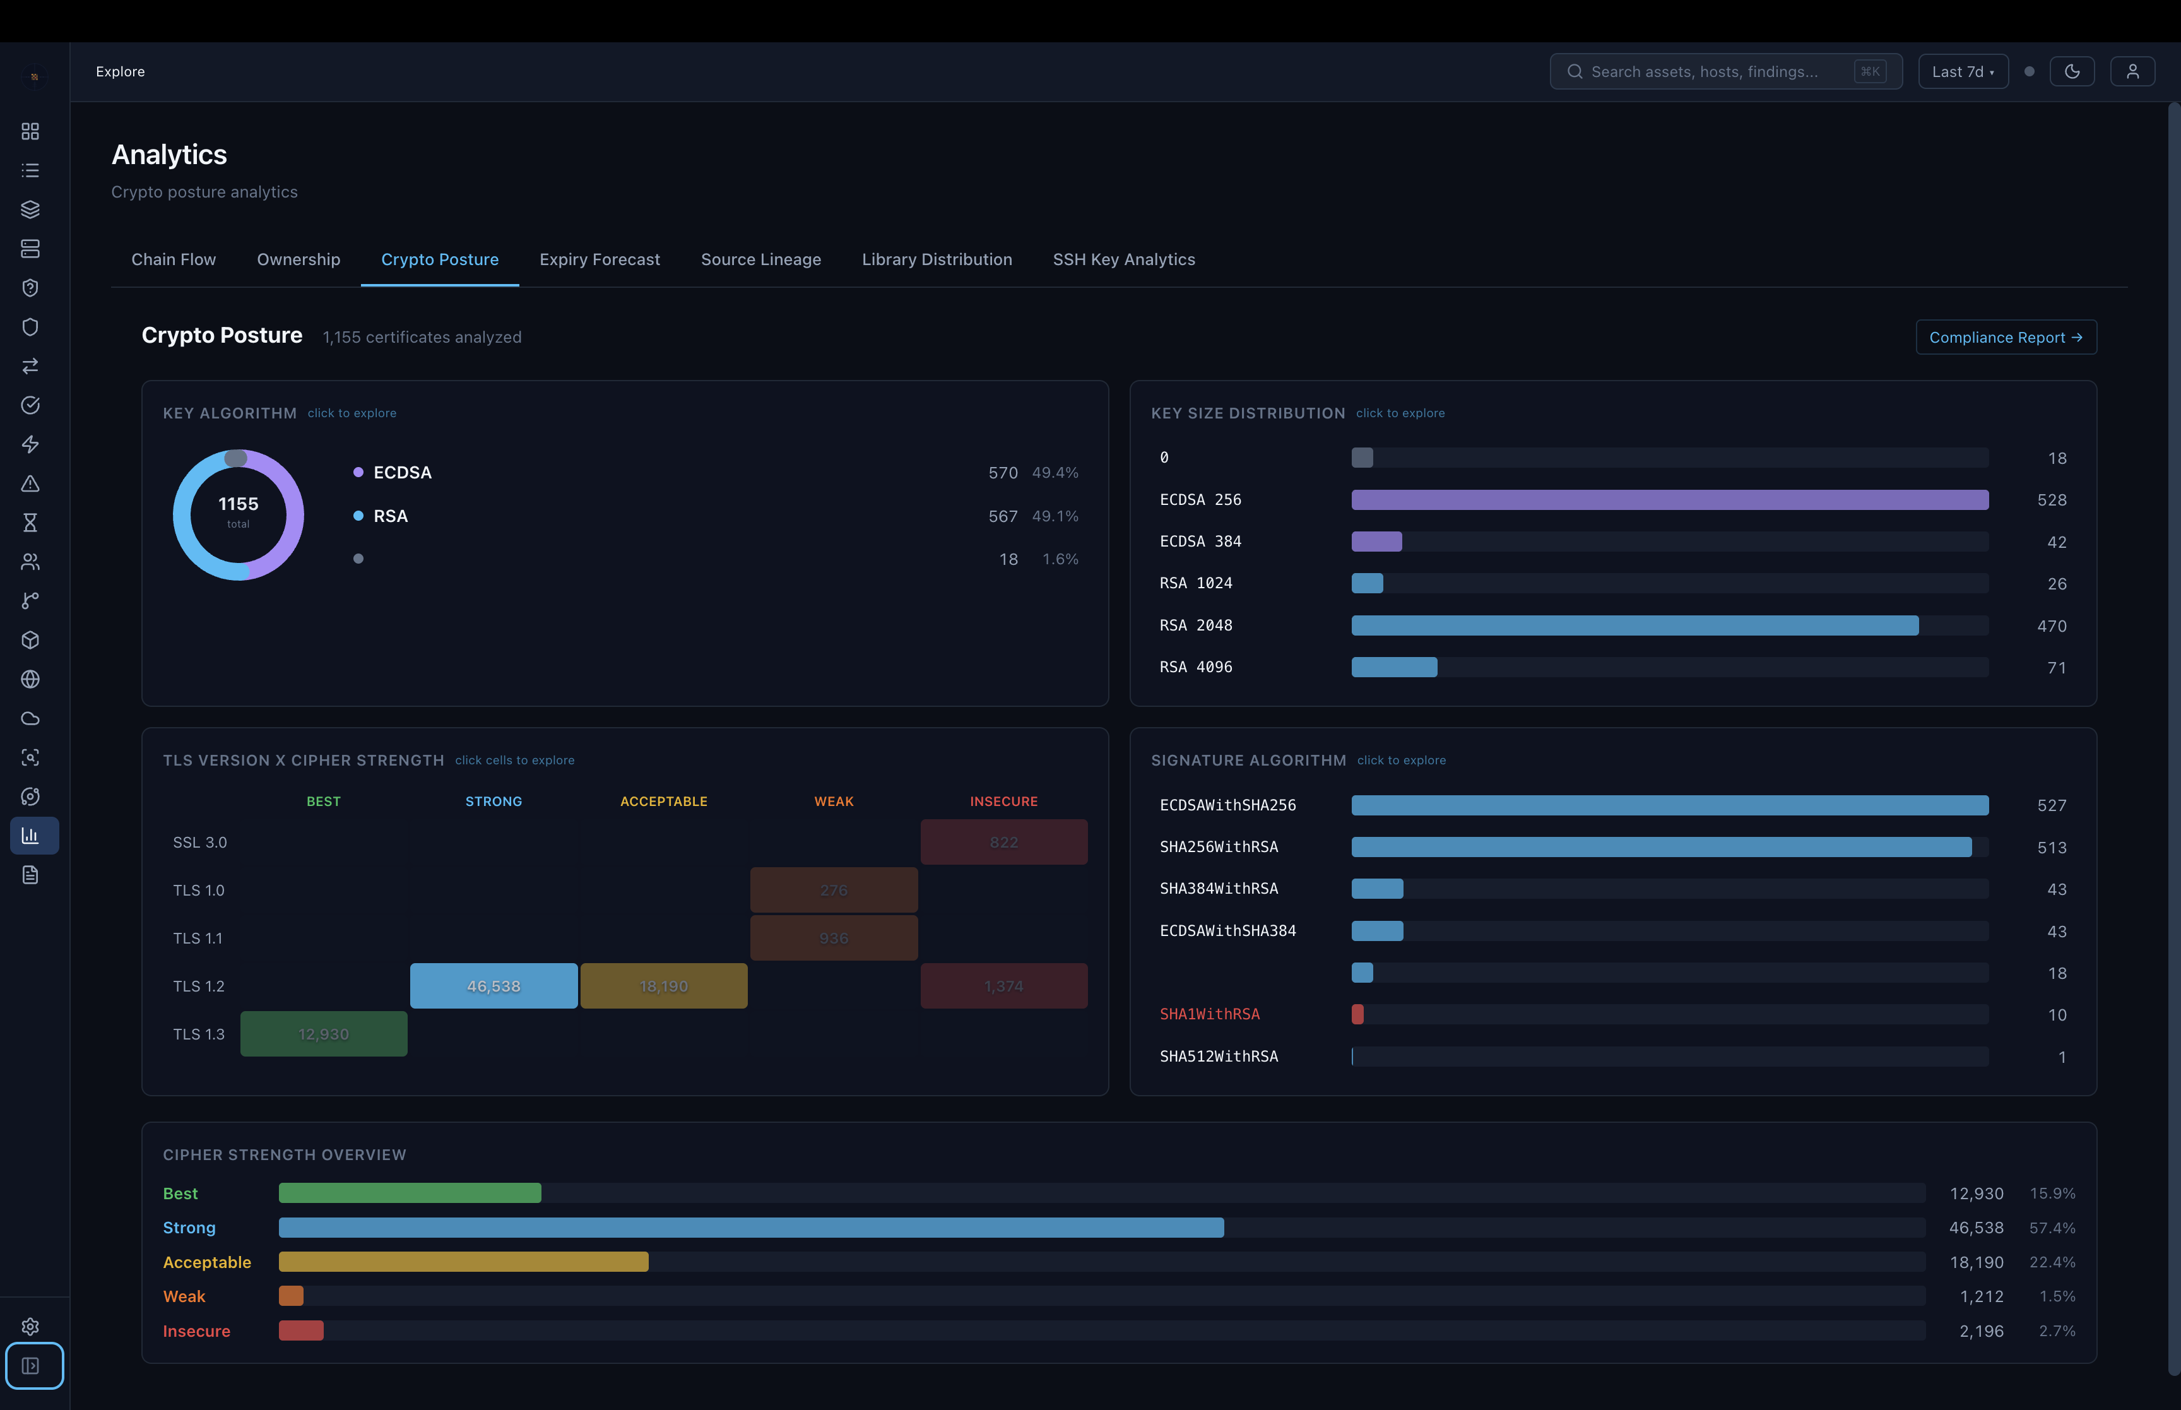Viewport: 2181px width, 1410px height.
Task: Open the warning triangle sidebar icon
Action: click(x=30, y=483)
